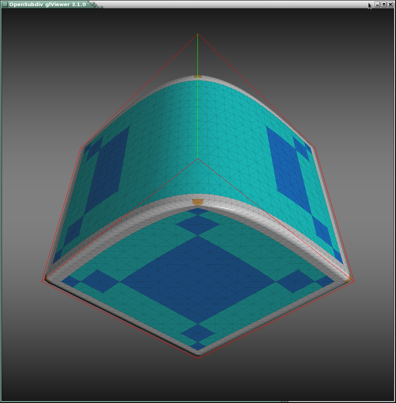This screenshot has height=403, width=396.
Task: Click the resize grip on bottom window border
Action: 284,401
